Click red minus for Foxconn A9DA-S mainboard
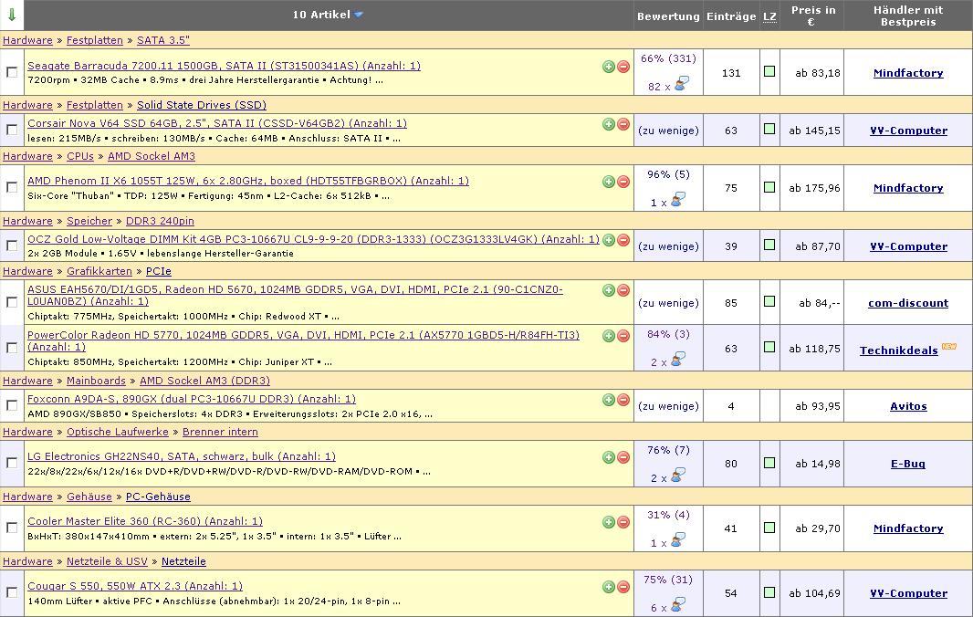This screenshot has height=617, width=973. 623,400
